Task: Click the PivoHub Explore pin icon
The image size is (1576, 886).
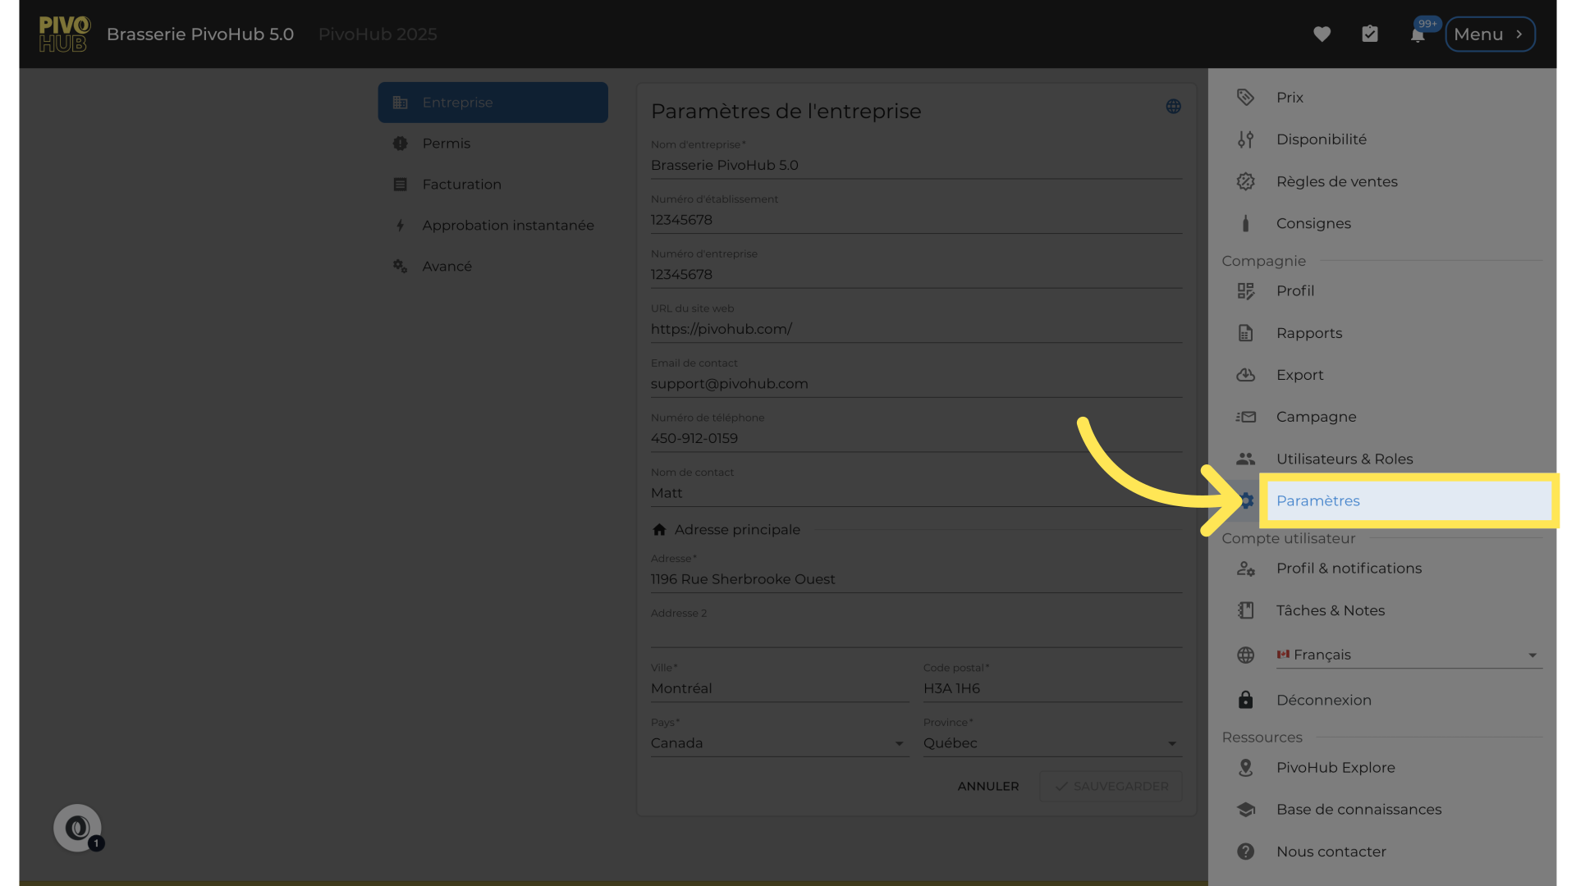Action: (x=1245, y=768)
